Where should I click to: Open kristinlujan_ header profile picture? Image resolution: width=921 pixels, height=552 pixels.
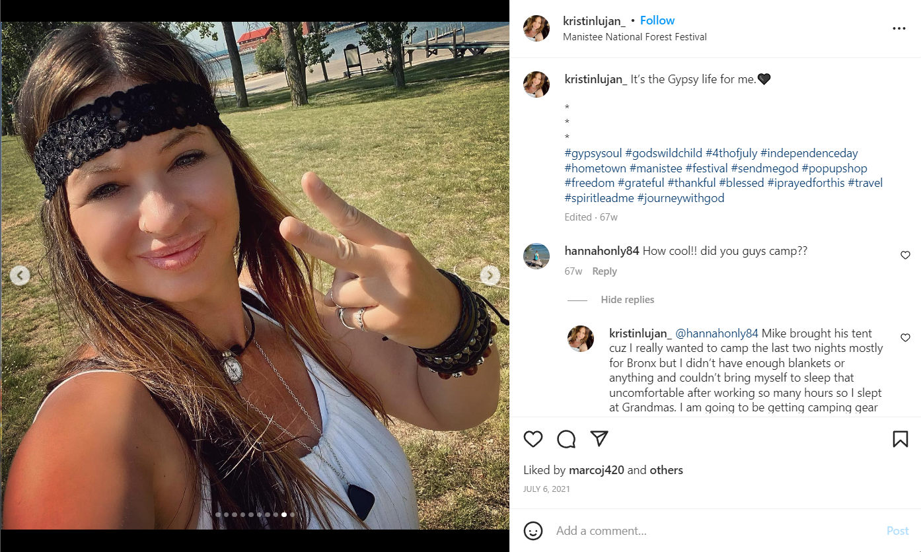(x=536, y=28)
